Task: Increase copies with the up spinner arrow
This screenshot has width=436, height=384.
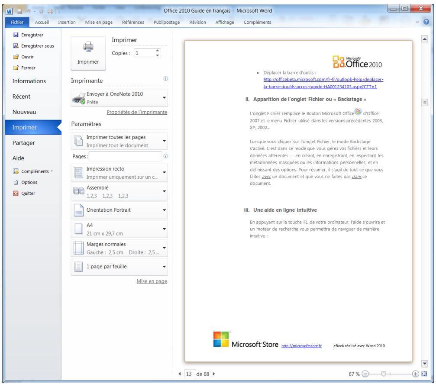Action: (x=157, y=51)
